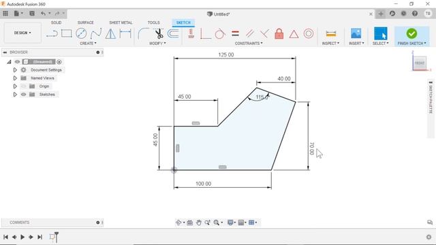Click the Save icon
The image size is (436, 245).
pyautogui.click(x=32, y=14)
